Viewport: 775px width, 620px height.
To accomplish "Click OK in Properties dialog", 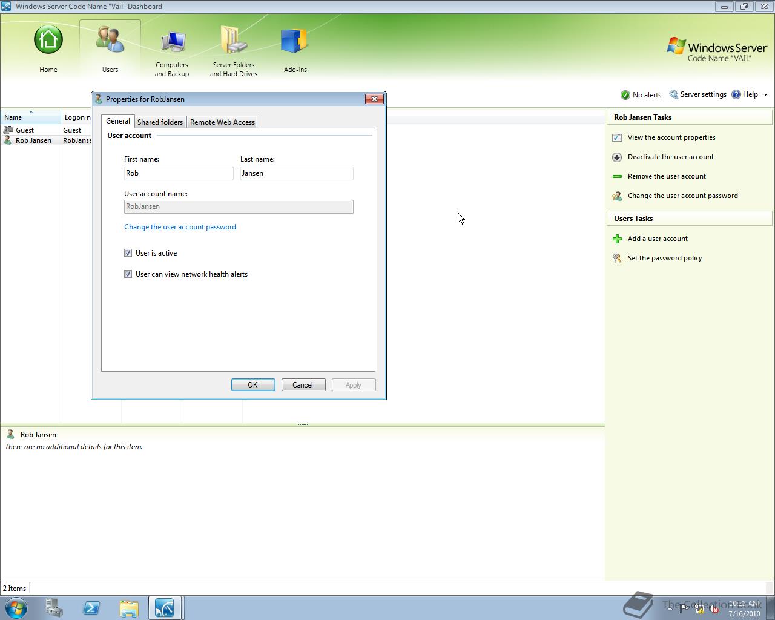I will (x=253, y=385).
